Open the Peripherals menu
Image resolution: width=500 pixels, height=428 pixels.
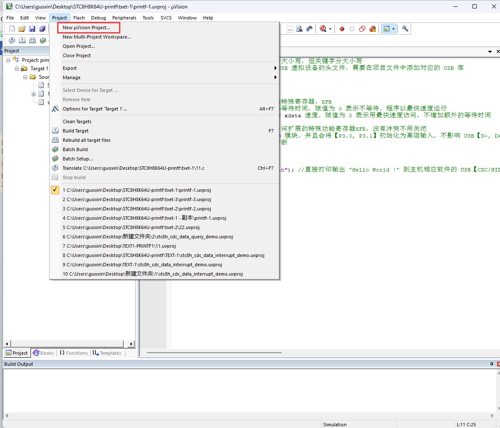coord(124,18)
